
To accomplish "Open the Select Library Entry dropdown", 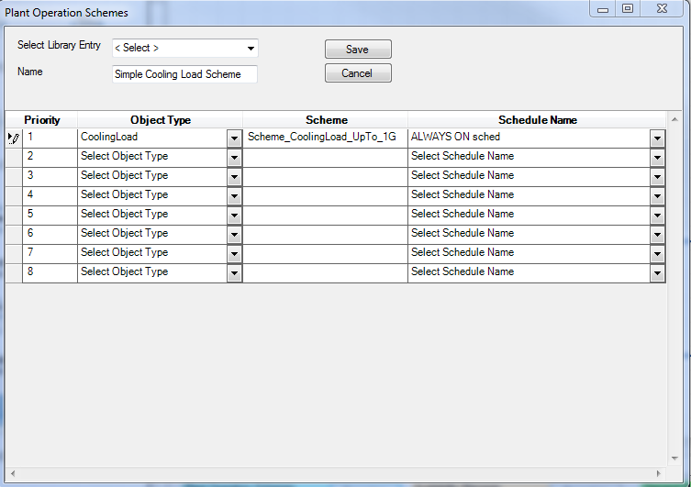I will click(251, 49).
